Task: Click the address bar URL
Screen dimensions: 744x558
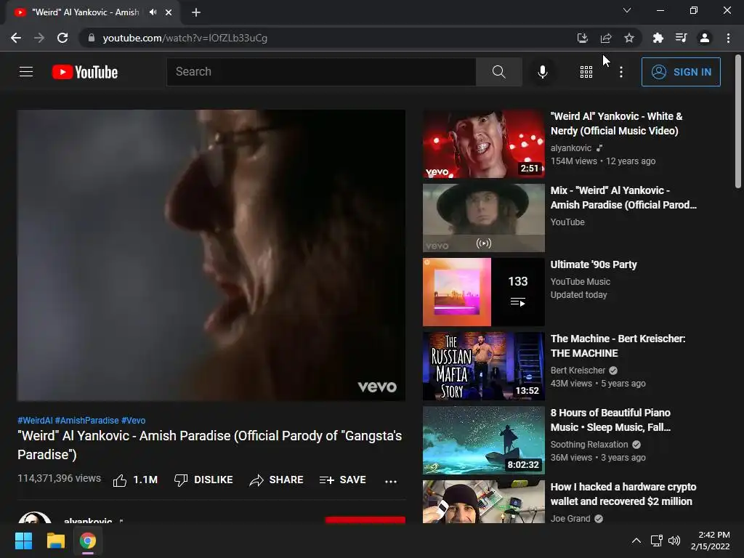Action: (x=185, y=38)
